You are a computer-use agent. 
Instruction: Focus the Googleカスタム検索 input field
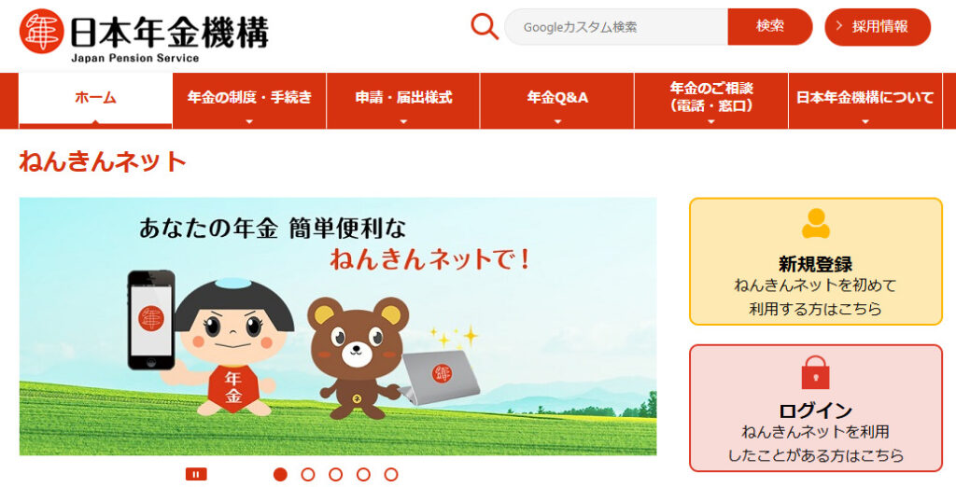(x=616, y=27)
